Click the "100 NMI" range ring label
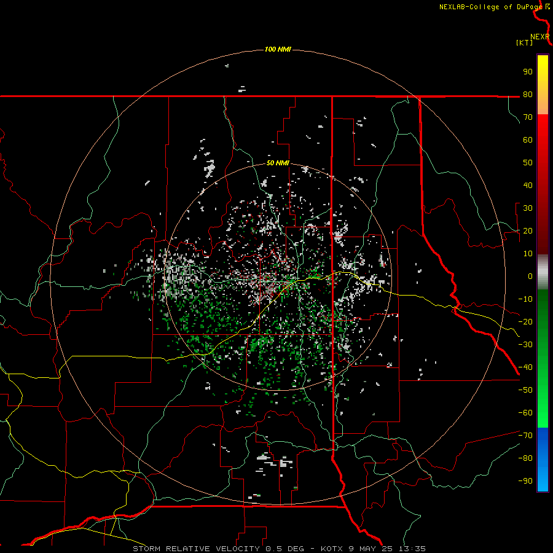Screen dimensions: 553x553 pyautogui.click(x=278, y=49)
